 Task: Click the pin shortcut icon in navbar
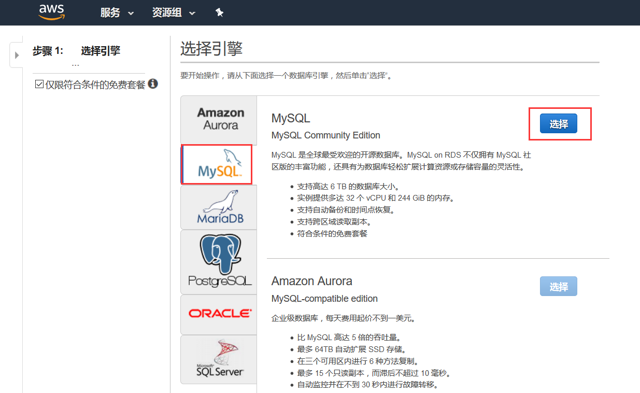point(219,12)
